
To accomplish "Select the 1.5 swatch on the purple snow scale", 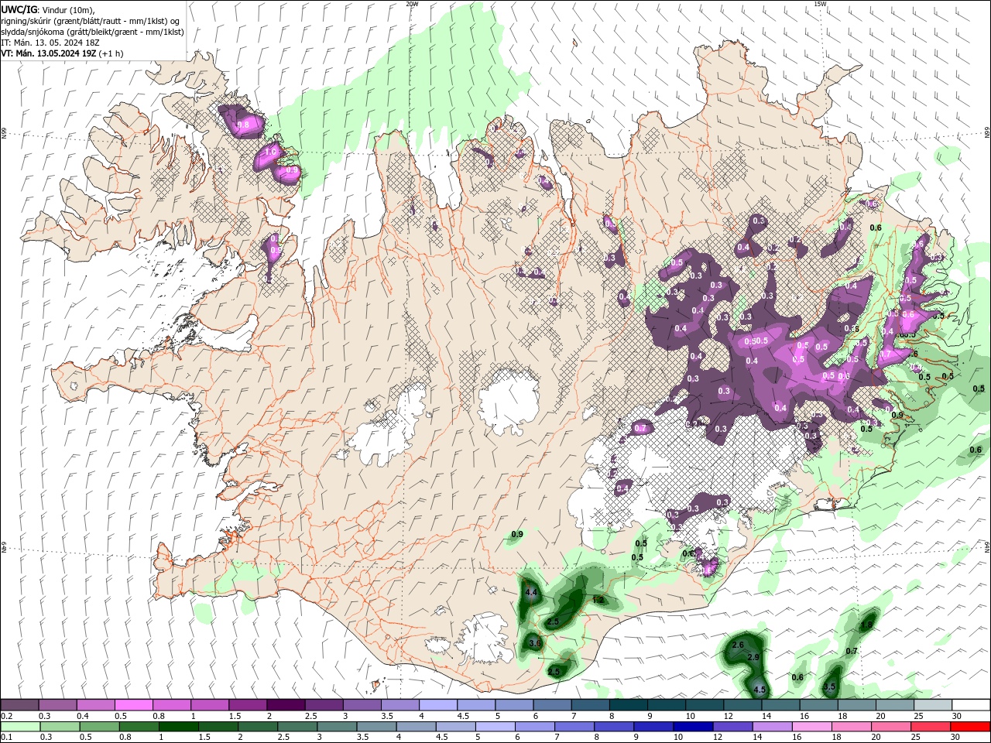I will tap(247, 705).
